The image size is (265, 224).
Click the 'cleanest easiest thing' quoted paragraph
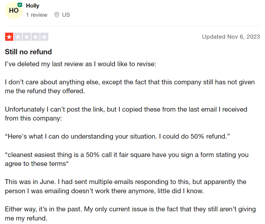coord(127,159)
